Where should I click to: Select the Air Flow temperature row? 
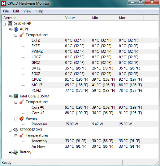(x=95, y=146)
